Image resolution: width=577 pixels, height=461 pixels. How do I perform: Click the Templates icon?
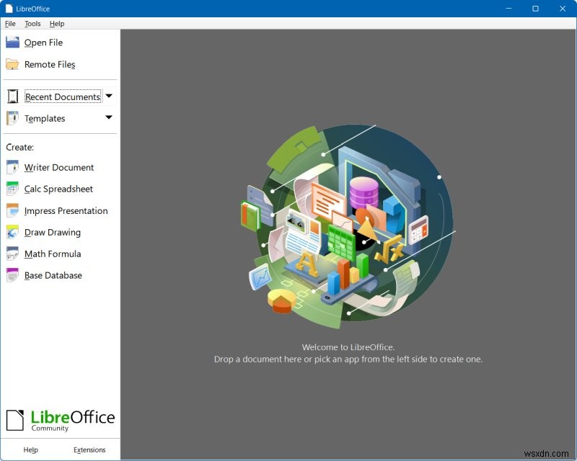12,117
